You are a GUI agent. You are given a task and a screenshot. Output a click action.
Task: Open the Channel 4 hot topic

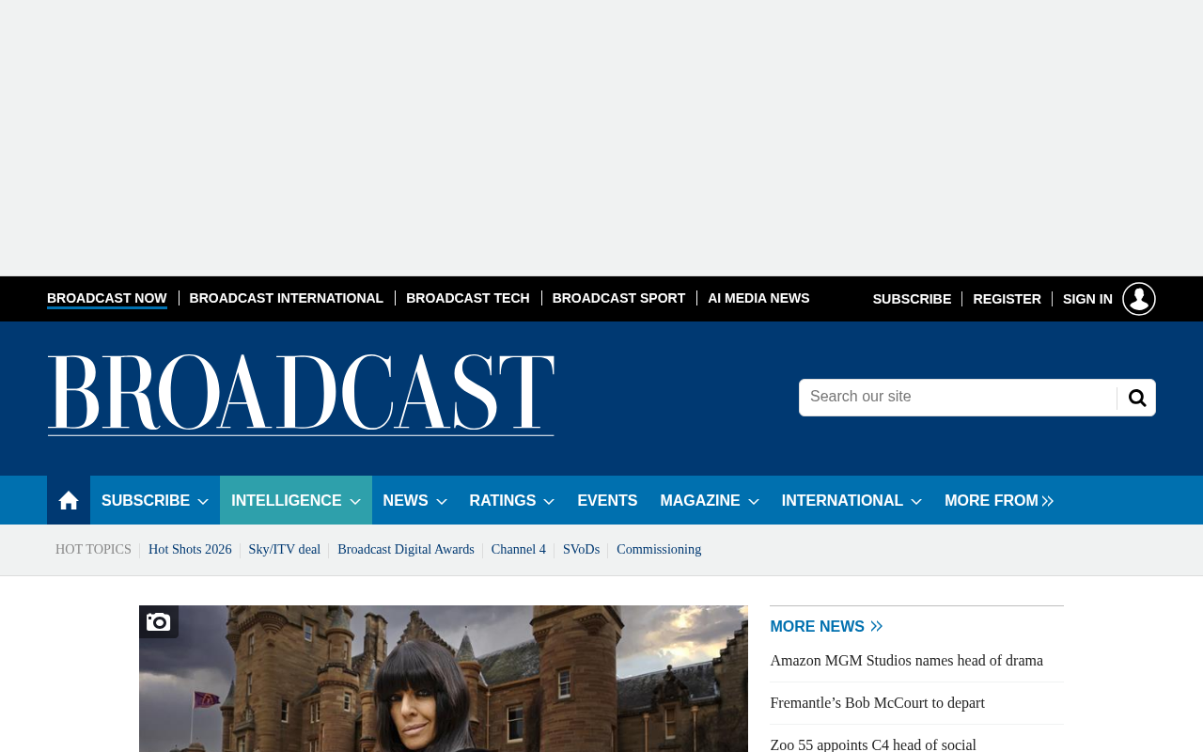coord(519,550)
